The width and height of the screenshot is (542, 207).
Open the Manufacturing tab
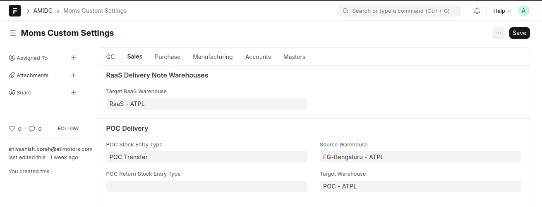(213, 57)
